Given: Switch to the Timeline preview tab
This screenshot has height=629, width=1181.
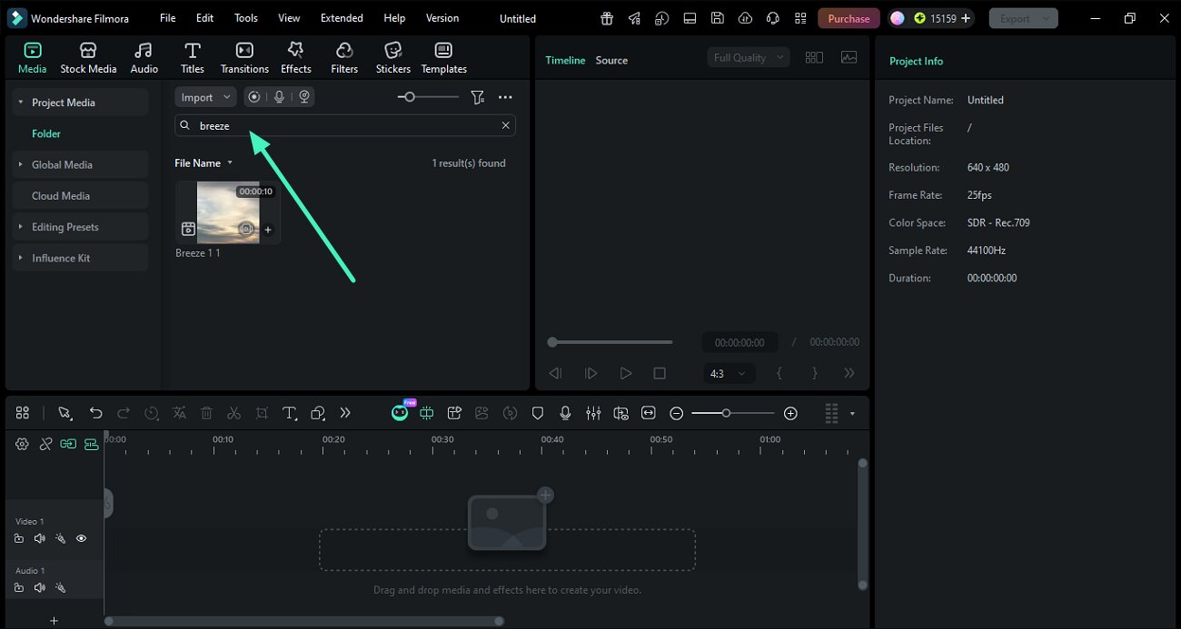Looking at the screenshot, I should point(565,60).
